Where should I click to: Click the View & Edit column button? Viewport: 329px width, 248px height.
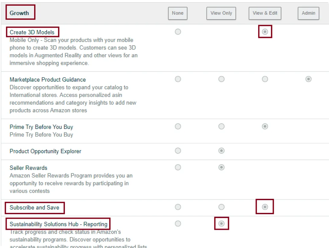click(x=265, y=13)
